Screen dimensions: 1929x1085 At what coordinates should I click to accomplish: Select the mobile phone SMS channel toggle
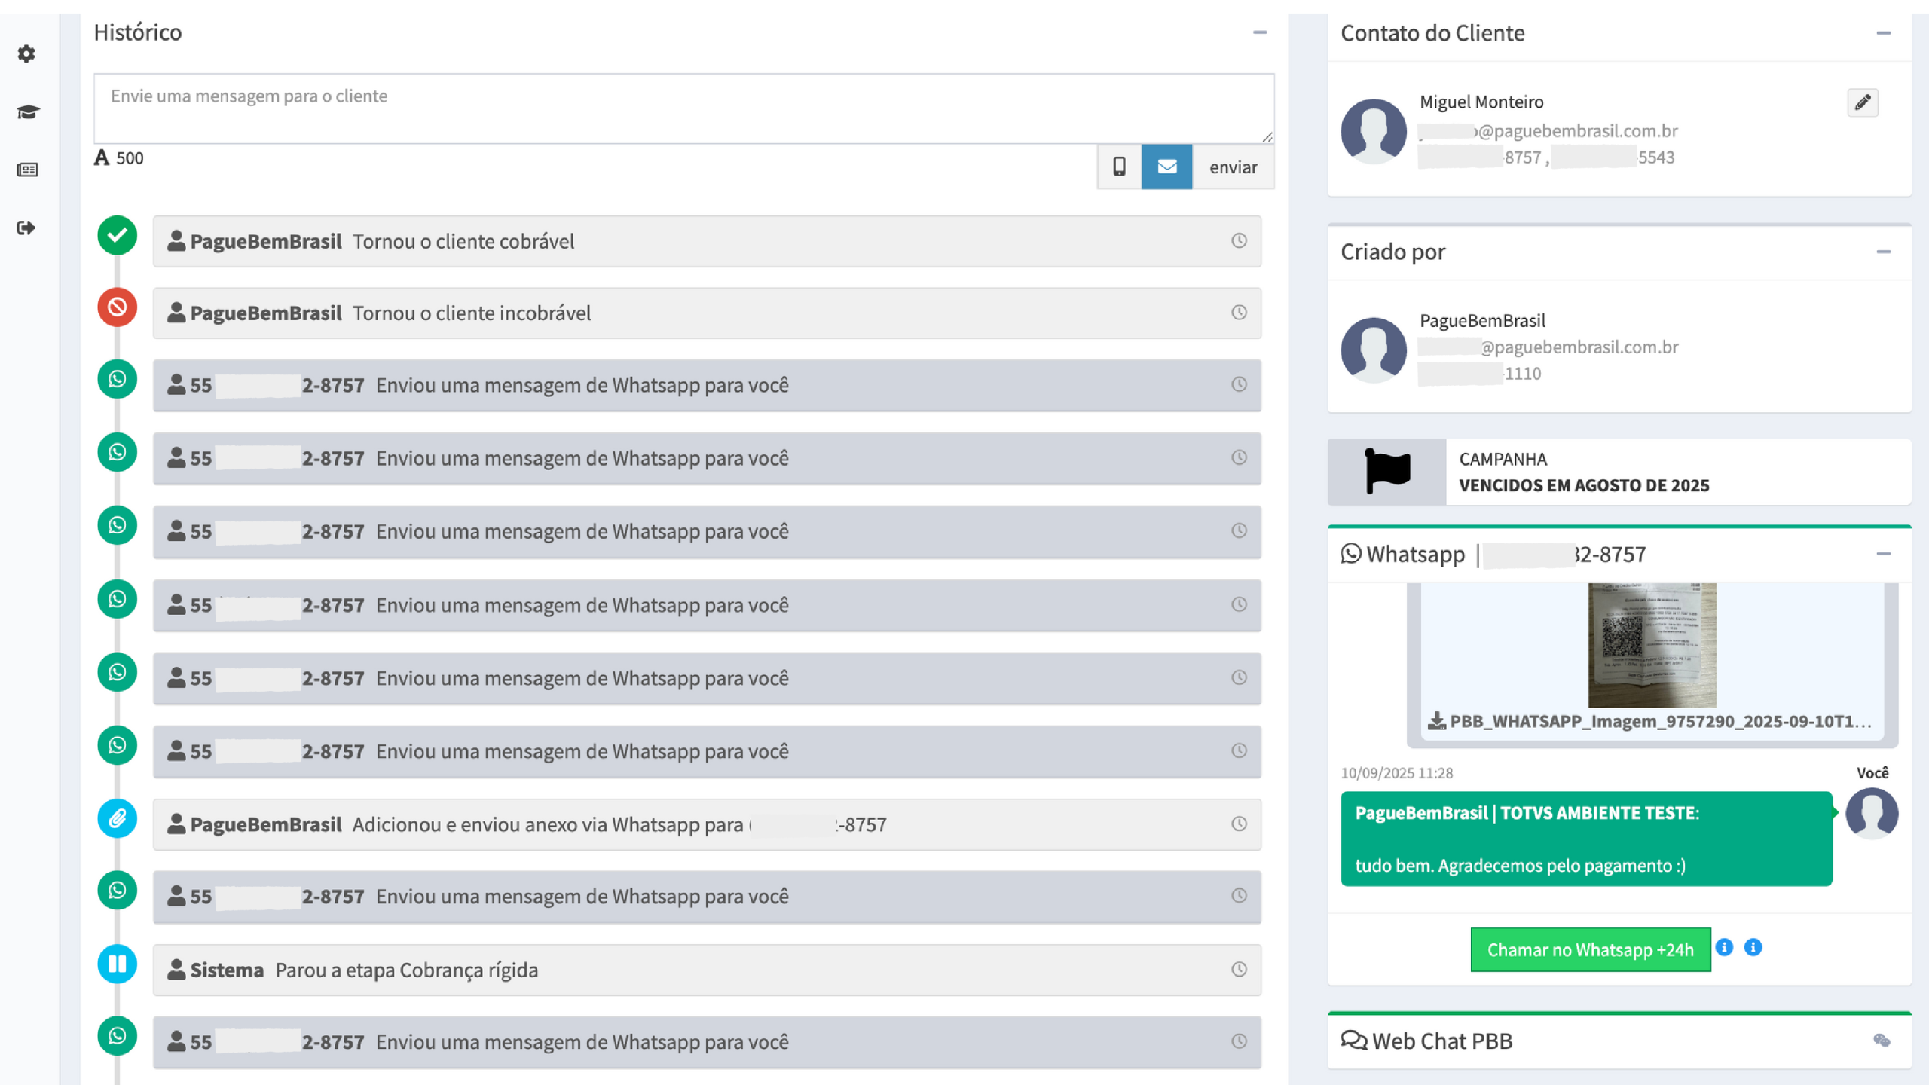[x=1119, y=167]
